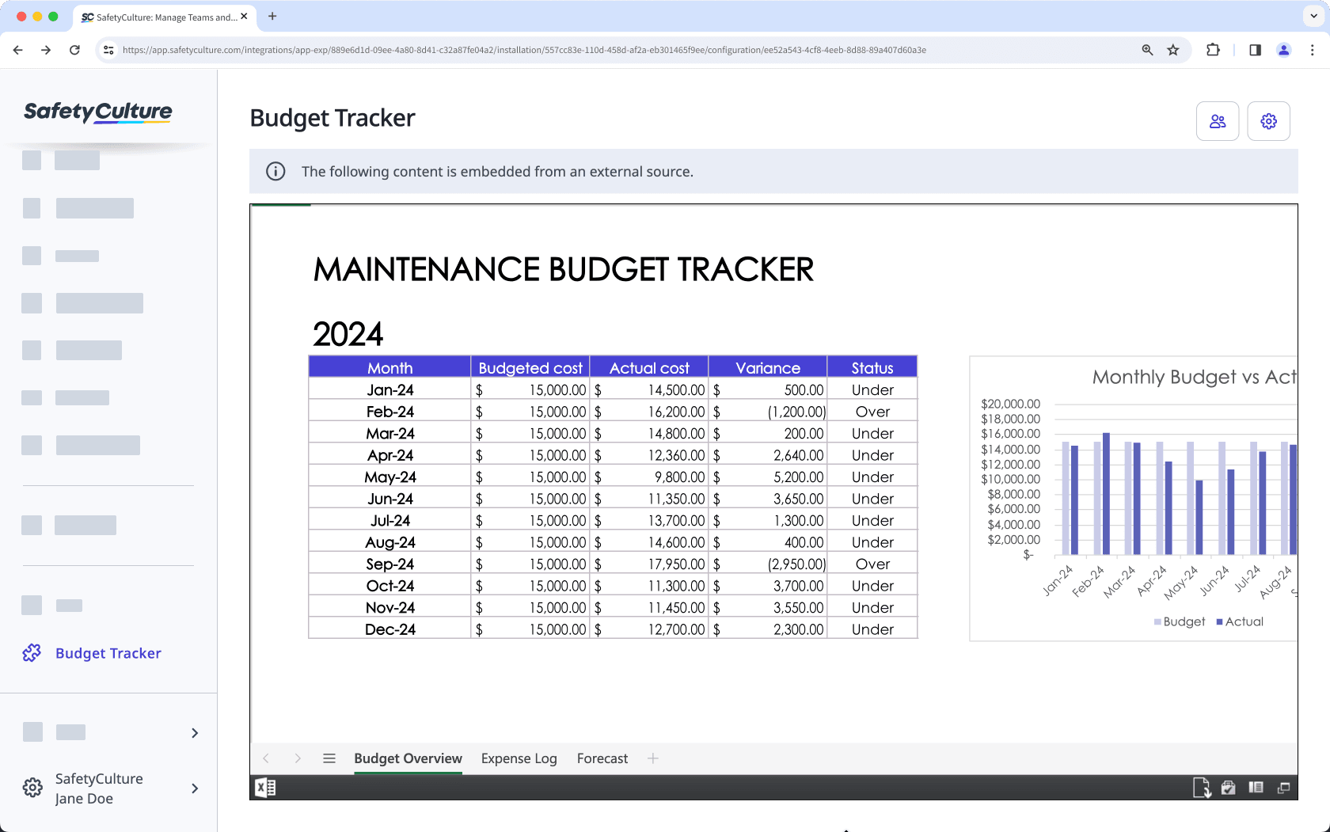Open the embedded workbook in full size view

click(x=1283, y=787)
